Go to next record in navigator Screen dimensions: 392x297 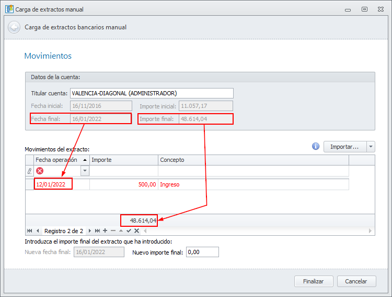[89, 230]
